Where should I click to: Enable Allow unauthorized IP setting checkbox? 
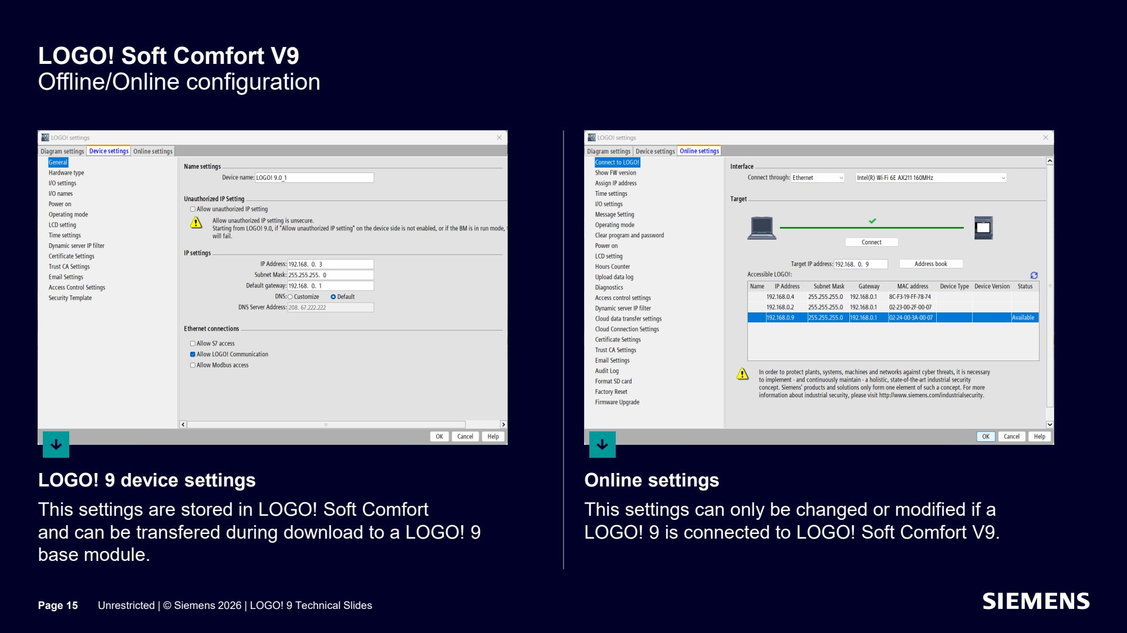point(193,209)
